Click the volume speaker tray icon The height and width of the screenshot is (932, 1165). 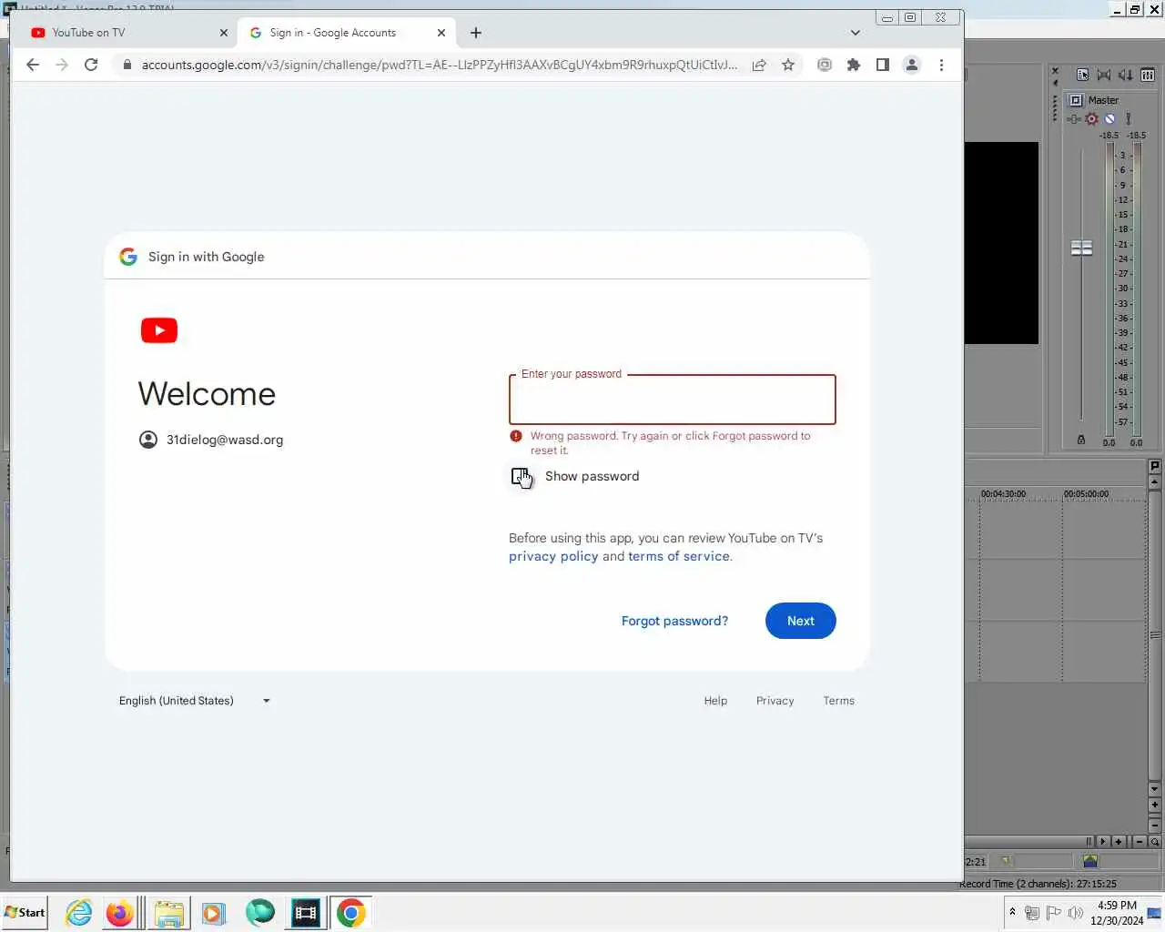click(x=1076, y=913)
